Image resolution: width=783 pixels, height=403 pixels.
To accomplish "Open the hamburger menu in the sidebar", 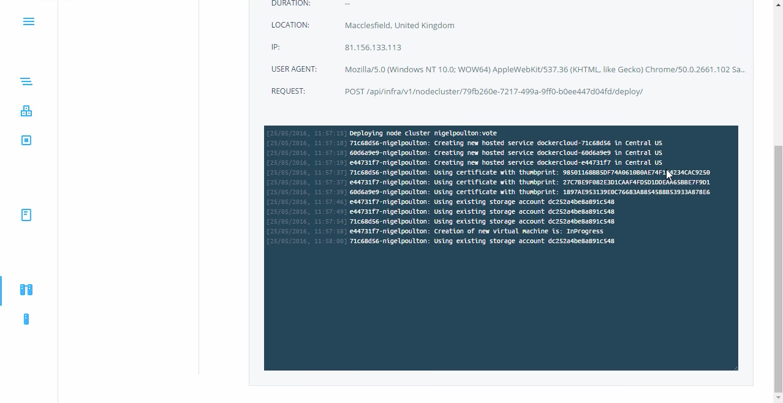I will click(x=28, y=21).
